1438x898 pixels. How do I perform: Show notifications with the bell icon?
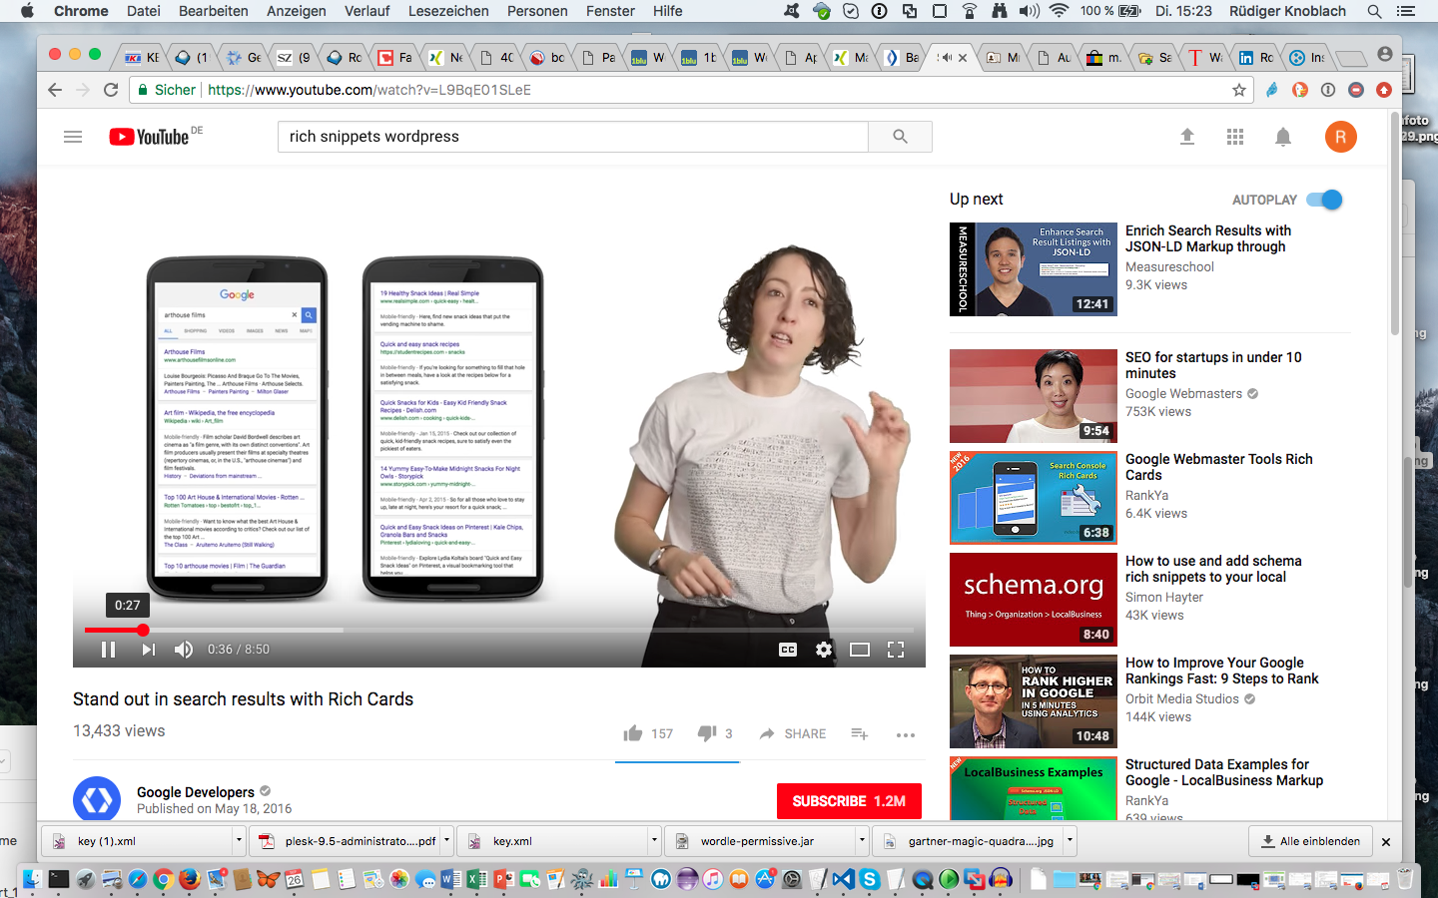pos(1283,137)
